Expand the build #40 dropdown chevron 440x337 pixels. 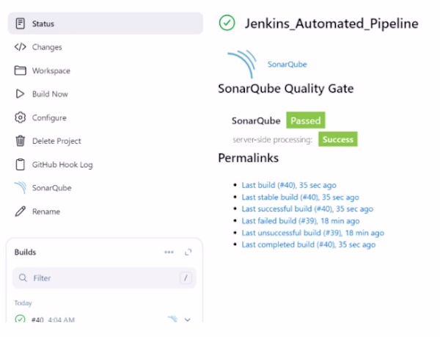tap(188, 319)
